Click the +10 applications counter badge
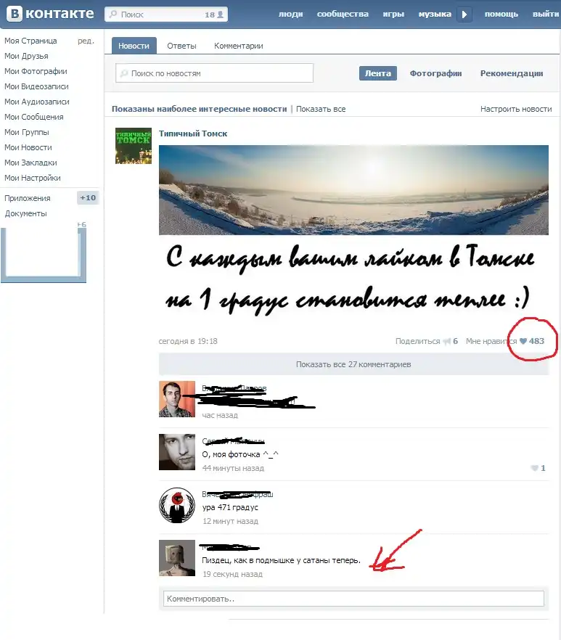The height and width of the screenshot is (640, 561). [87, 198]
